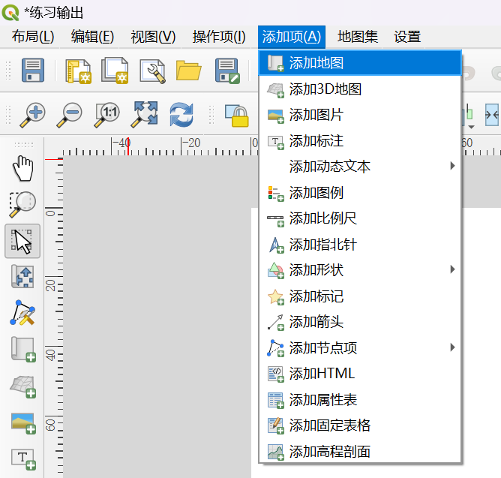Select the Move Item Content tool
Screen dimensions: 501x478
22,277
